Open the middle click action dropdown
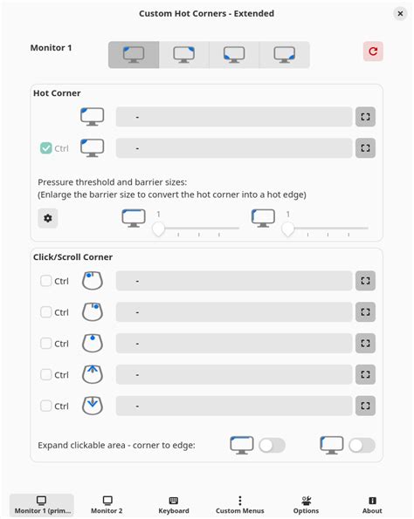The width and height of the screenshot is (414, 519). 234,344
